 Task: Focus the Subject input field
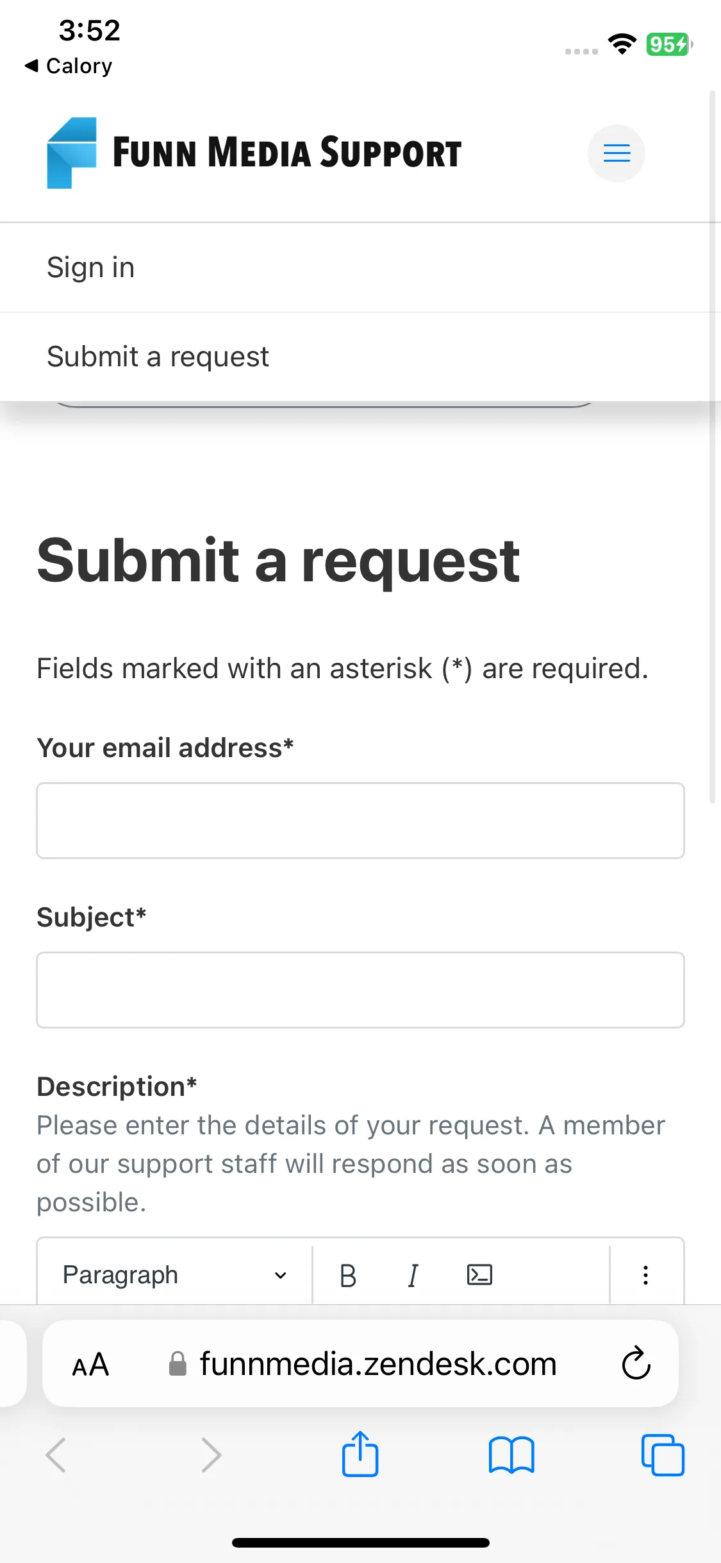click(360, 989)
